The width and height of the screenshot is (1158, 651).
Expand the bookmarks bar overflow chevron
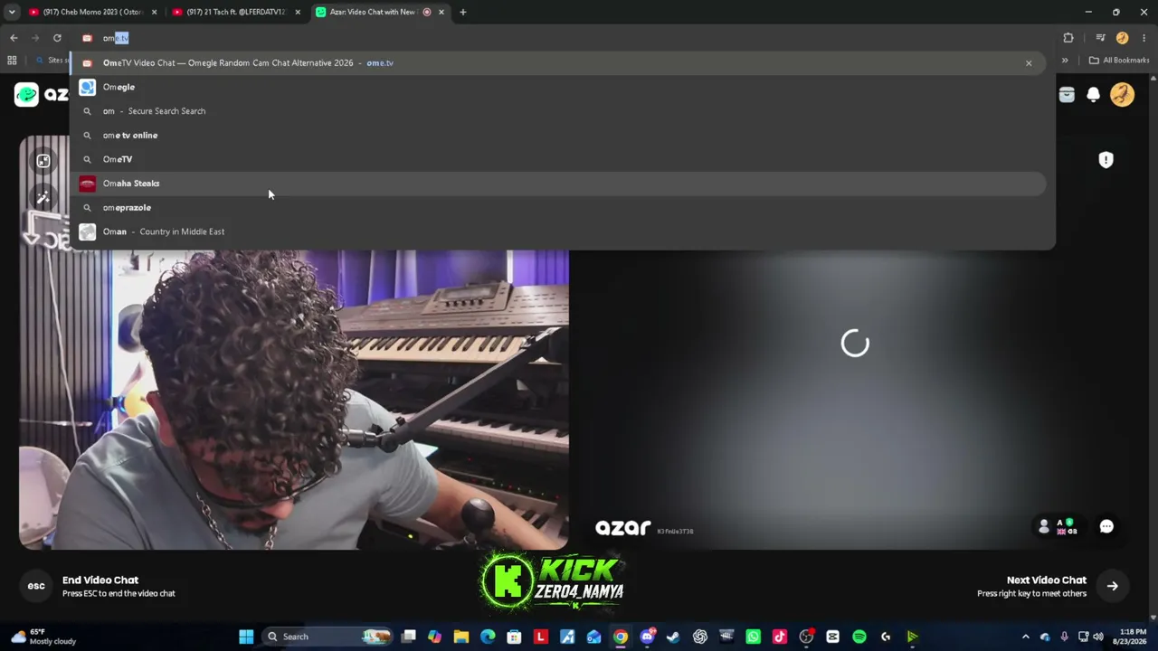tap(1065, 61)
